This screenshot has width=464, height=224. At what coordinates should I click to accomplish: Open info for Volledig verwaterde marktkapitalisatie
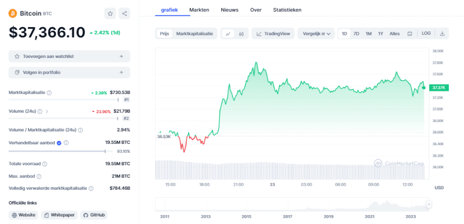[x=91, y=189]
